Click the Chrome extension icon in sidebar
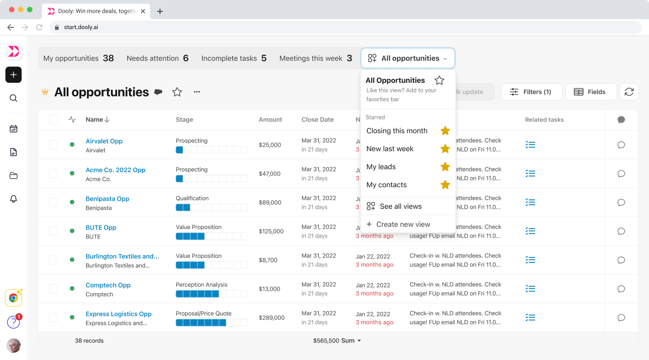649x360 pixels. pyautogui.click(x=14, y=298)
